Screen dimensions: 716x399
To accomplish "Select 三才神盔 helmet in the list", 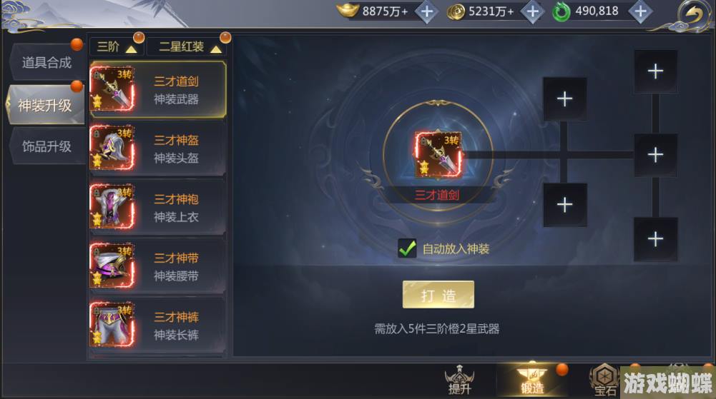I will pos(157,148).
